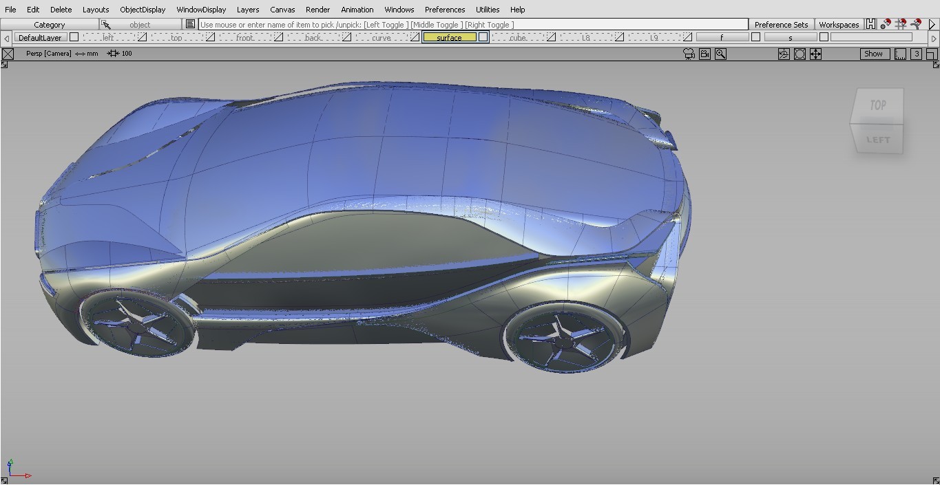Click the video camera icon in view bar
The image size is (940, 485).
click(704, 54)
